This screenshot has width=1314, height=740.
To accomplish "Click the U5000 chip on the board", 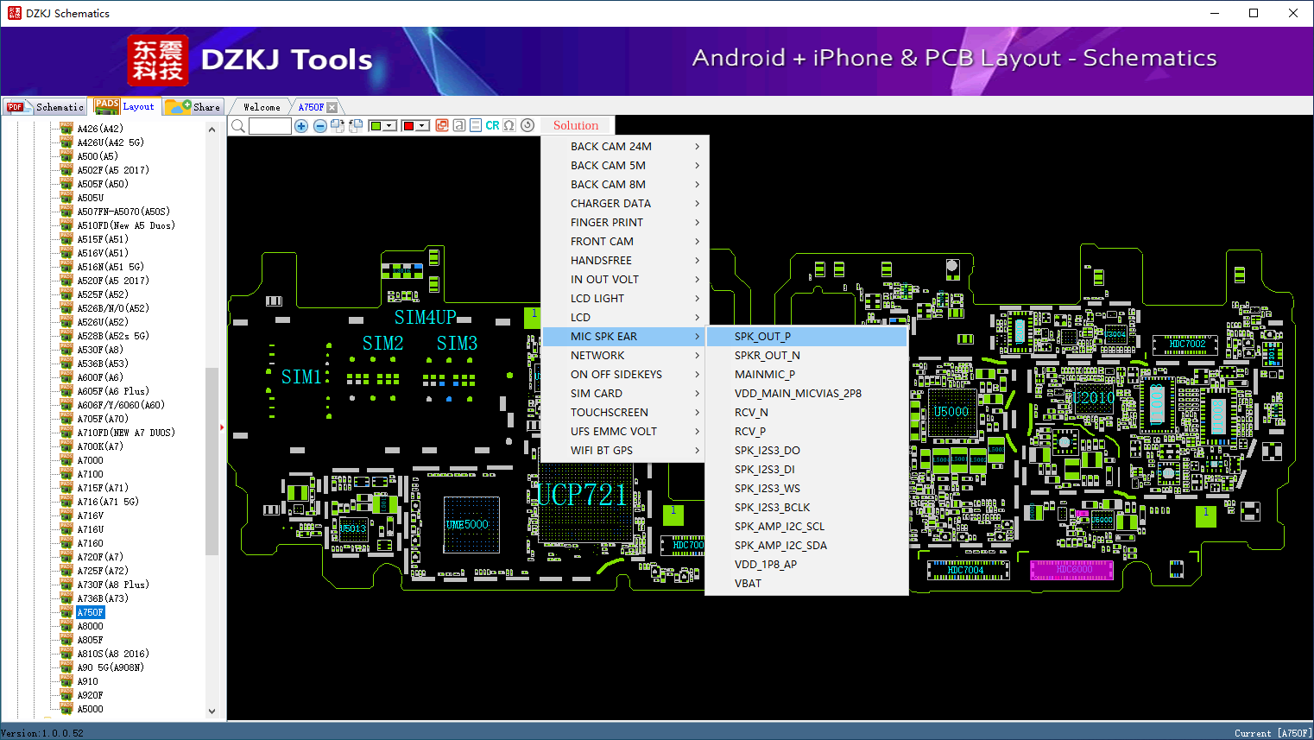I will point(951,412).
